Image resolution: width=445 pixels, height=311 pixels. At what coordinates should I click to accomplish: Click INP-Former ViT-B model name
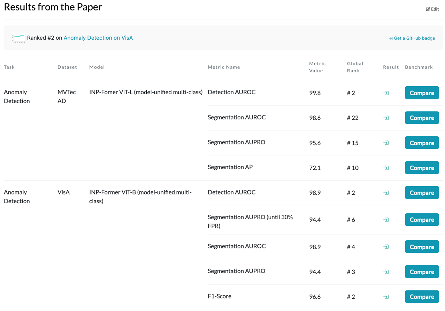(140, 197)
